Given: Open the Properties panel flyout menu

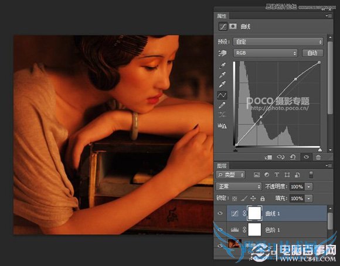Looking at the screenshot, I should click(x=329, y=16).
